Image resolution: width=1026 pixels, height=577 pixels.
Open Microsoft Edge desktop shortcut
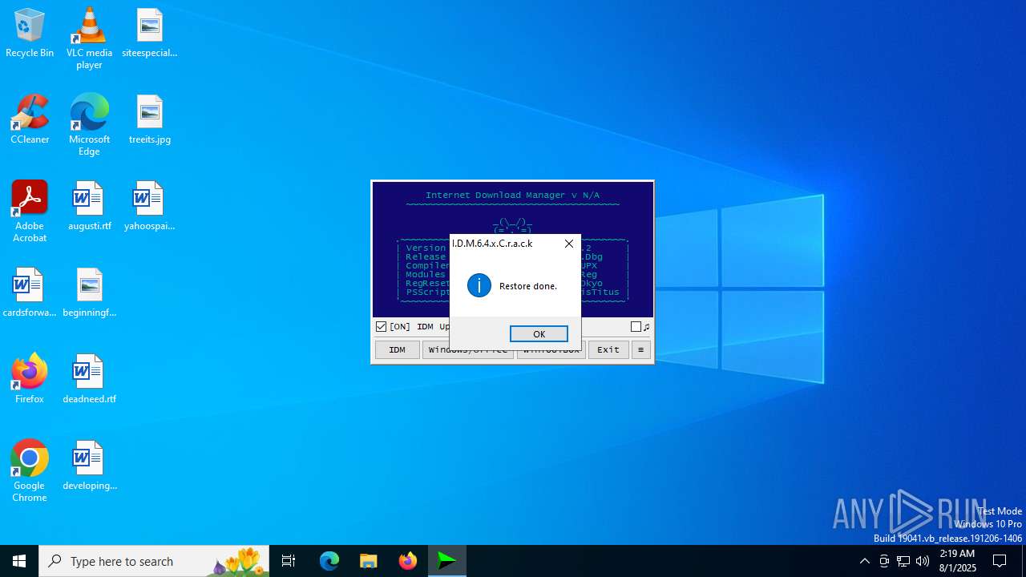[x=89, y=125]
